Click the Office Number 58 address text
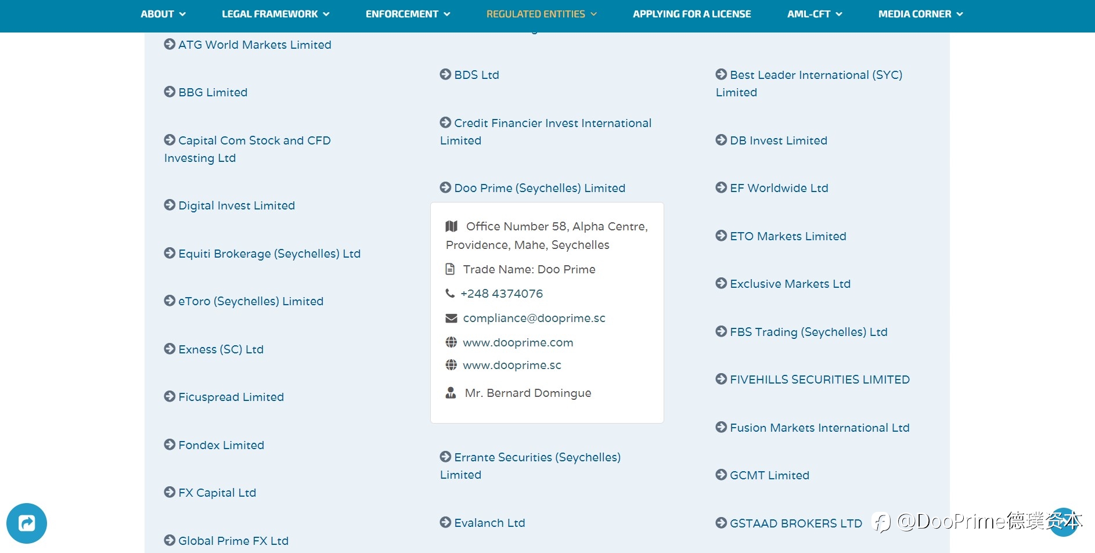Screen dimensions: 1095x553 point(547,236)
